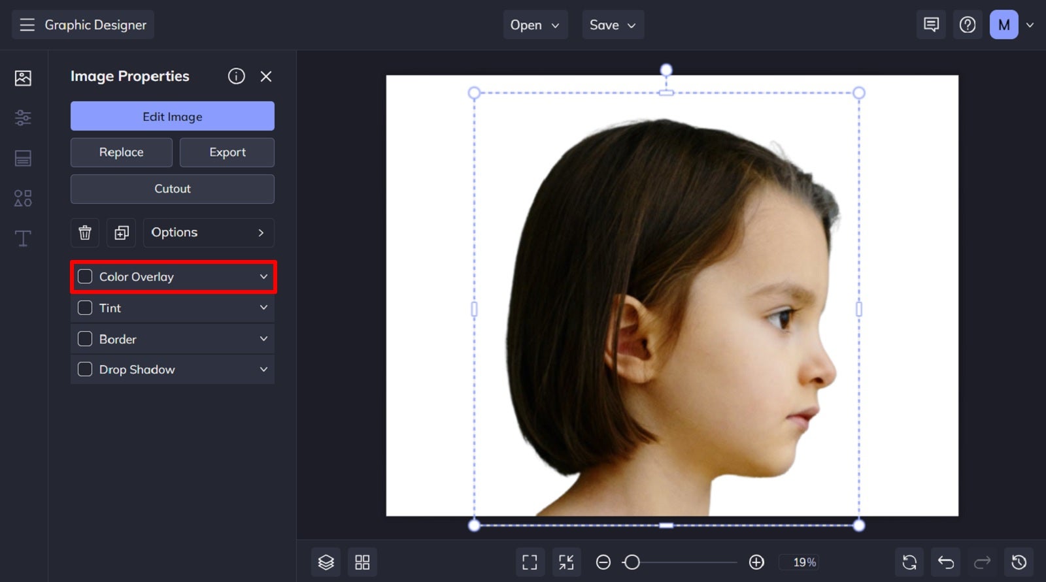The image size is (1046, 582).
Task: Click the duplicate image icon
Action: [x=122, y=233]
